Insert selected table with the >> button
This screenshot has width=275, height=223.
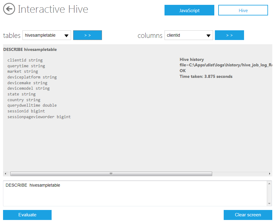pyautogui.click(x=87, y=35)
